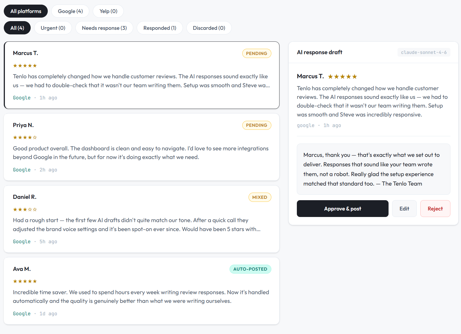
Task: Click AUTO-POSTED badge on Ava M. review
Action: [x=250, y=269]
